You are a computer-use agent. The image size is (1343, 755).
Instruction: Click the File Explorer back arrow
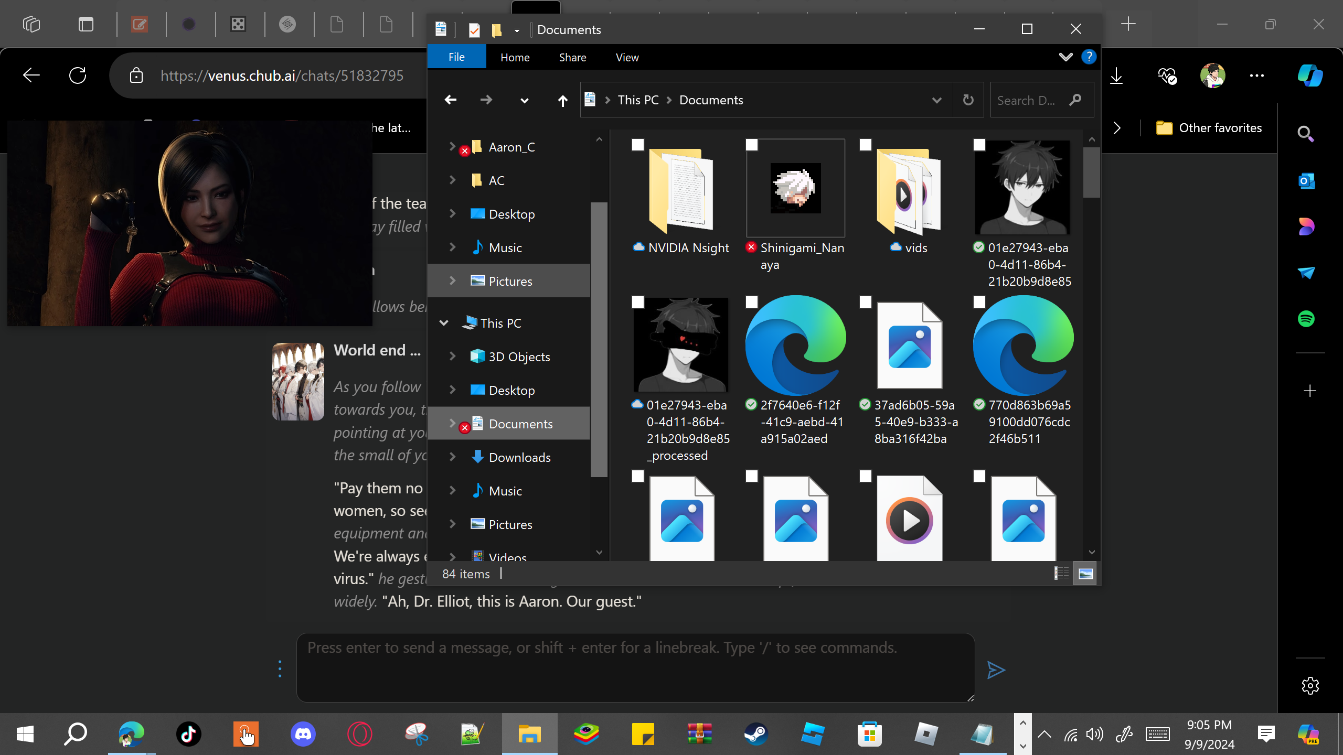coord(450,100)
